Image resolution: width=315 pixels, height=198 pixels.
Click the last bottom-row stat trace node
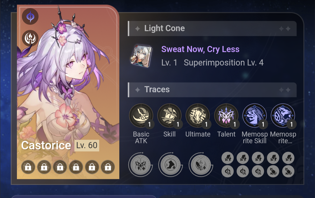(288, 171)
